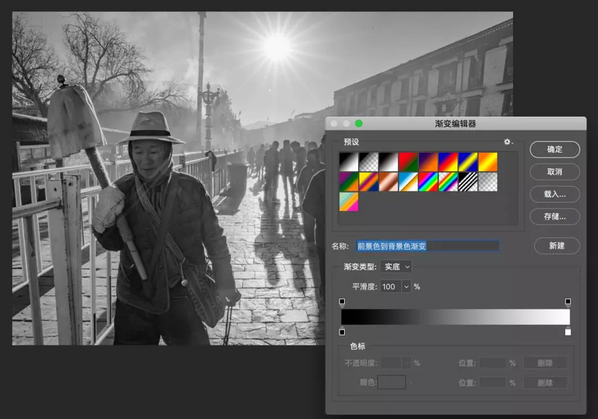Select the right white color stop
The height and width of the screenshot is (419, 598).
click(x=568, y=333)
